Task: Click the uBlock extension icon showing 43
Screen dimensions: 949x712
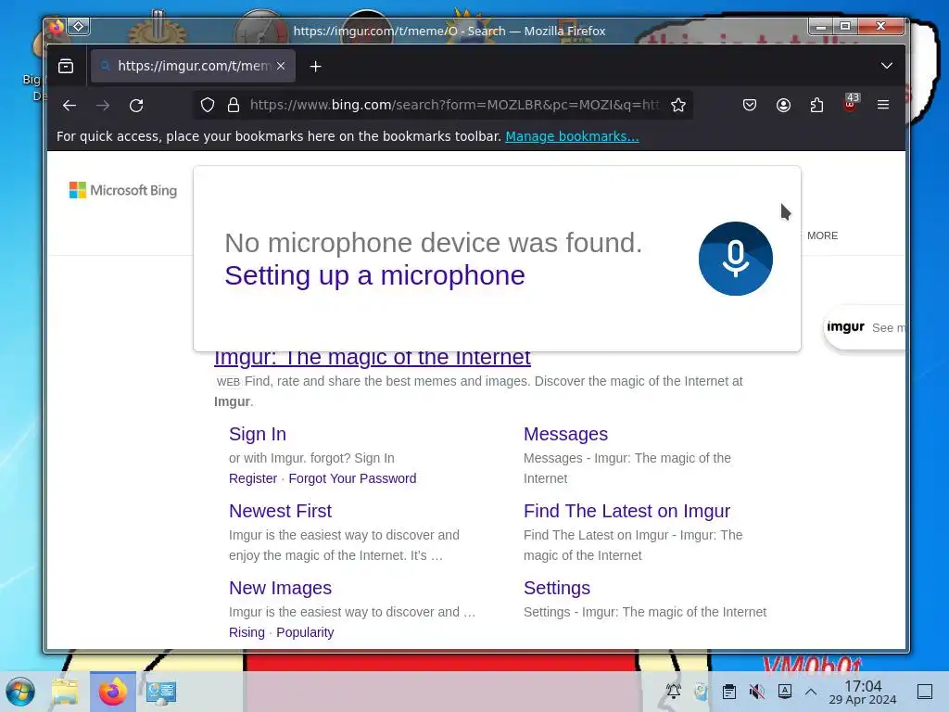Action: point(851,104)
